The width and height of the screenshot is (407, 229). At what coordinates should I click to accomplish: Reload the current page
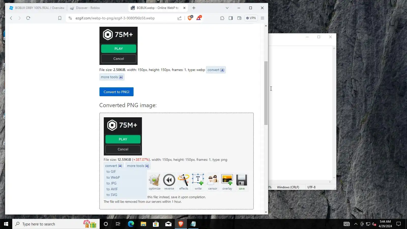click(x=28, y=18)
